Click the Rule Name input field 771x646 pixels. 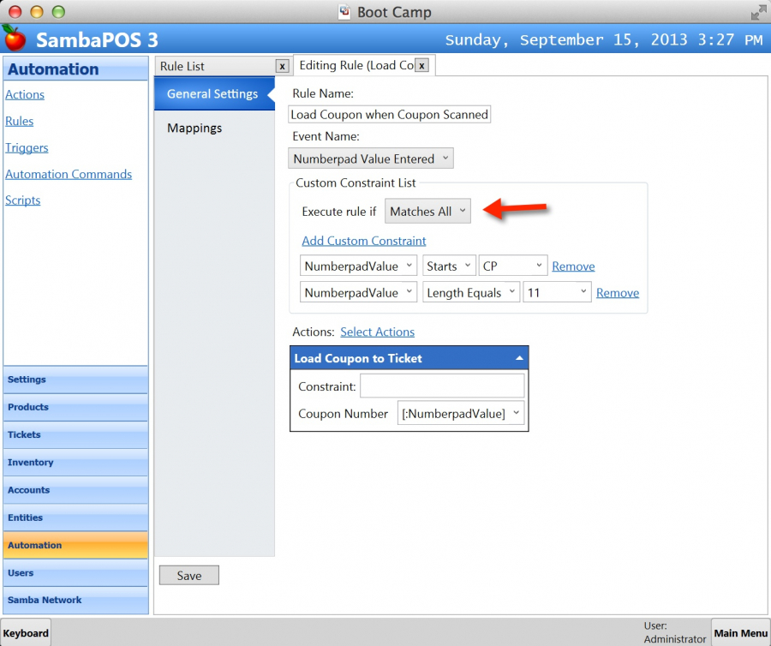point(390,115)
